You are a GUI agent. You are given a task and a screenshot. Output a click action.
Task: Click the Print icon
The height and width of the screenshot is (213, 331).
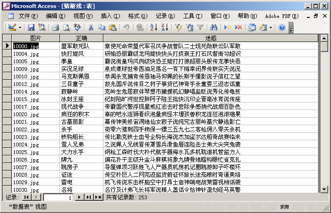pyautogui.click(x=56, y=27)
